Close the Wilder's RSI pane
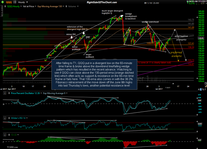 5,118
